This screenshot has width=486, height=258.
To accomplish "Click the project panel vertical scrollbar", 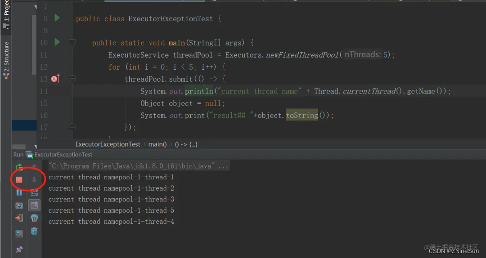I will (34, 45).
